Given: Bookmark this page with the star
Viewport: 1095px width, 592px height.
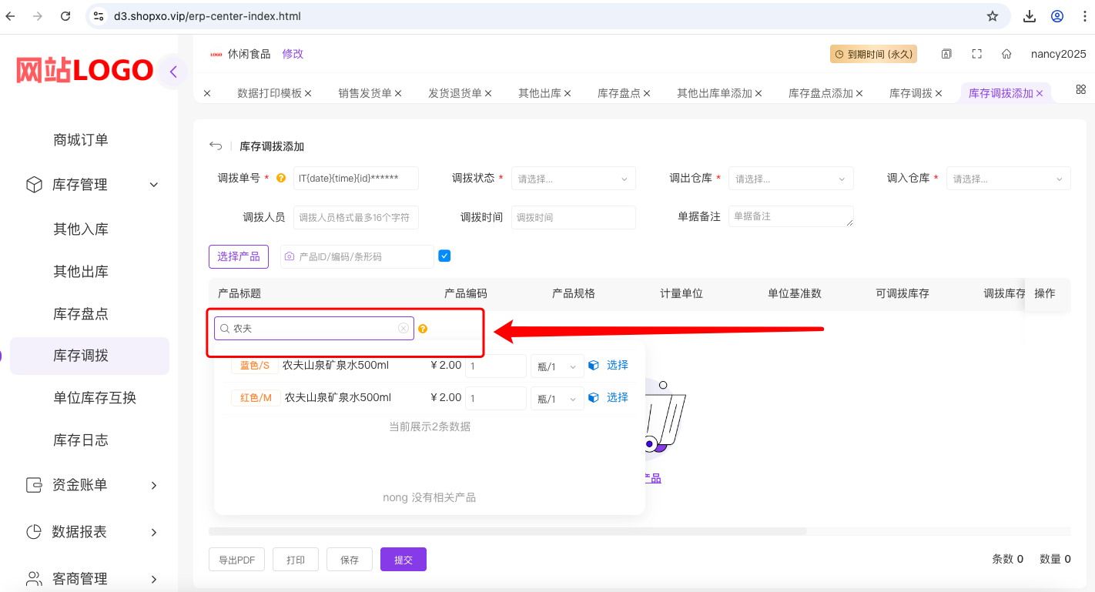Looking at the screenshot, I should [x=993, y=15].
